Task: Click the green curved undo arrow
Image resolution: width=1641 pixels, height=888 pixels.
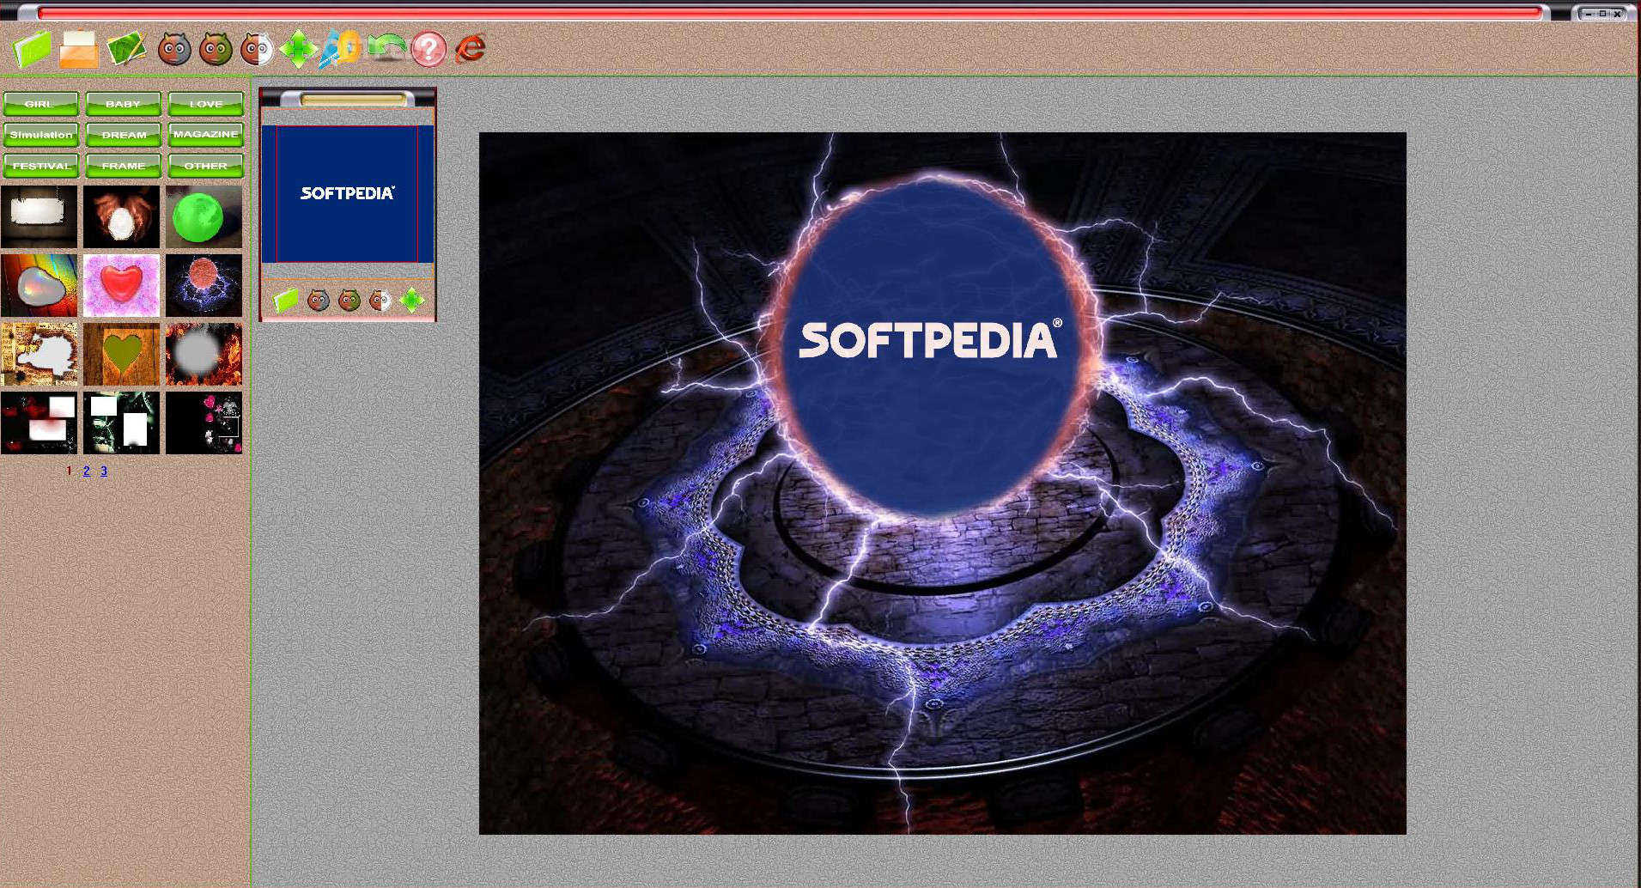Action: coord(386,48)
